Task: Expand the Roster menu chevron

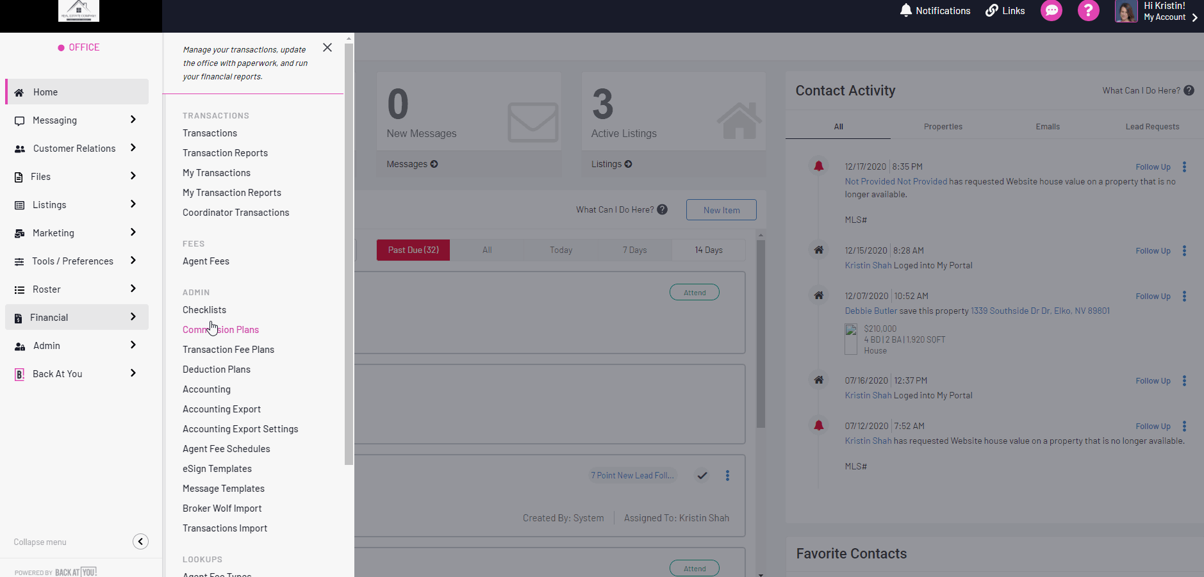Action: [x=133, y=289]
